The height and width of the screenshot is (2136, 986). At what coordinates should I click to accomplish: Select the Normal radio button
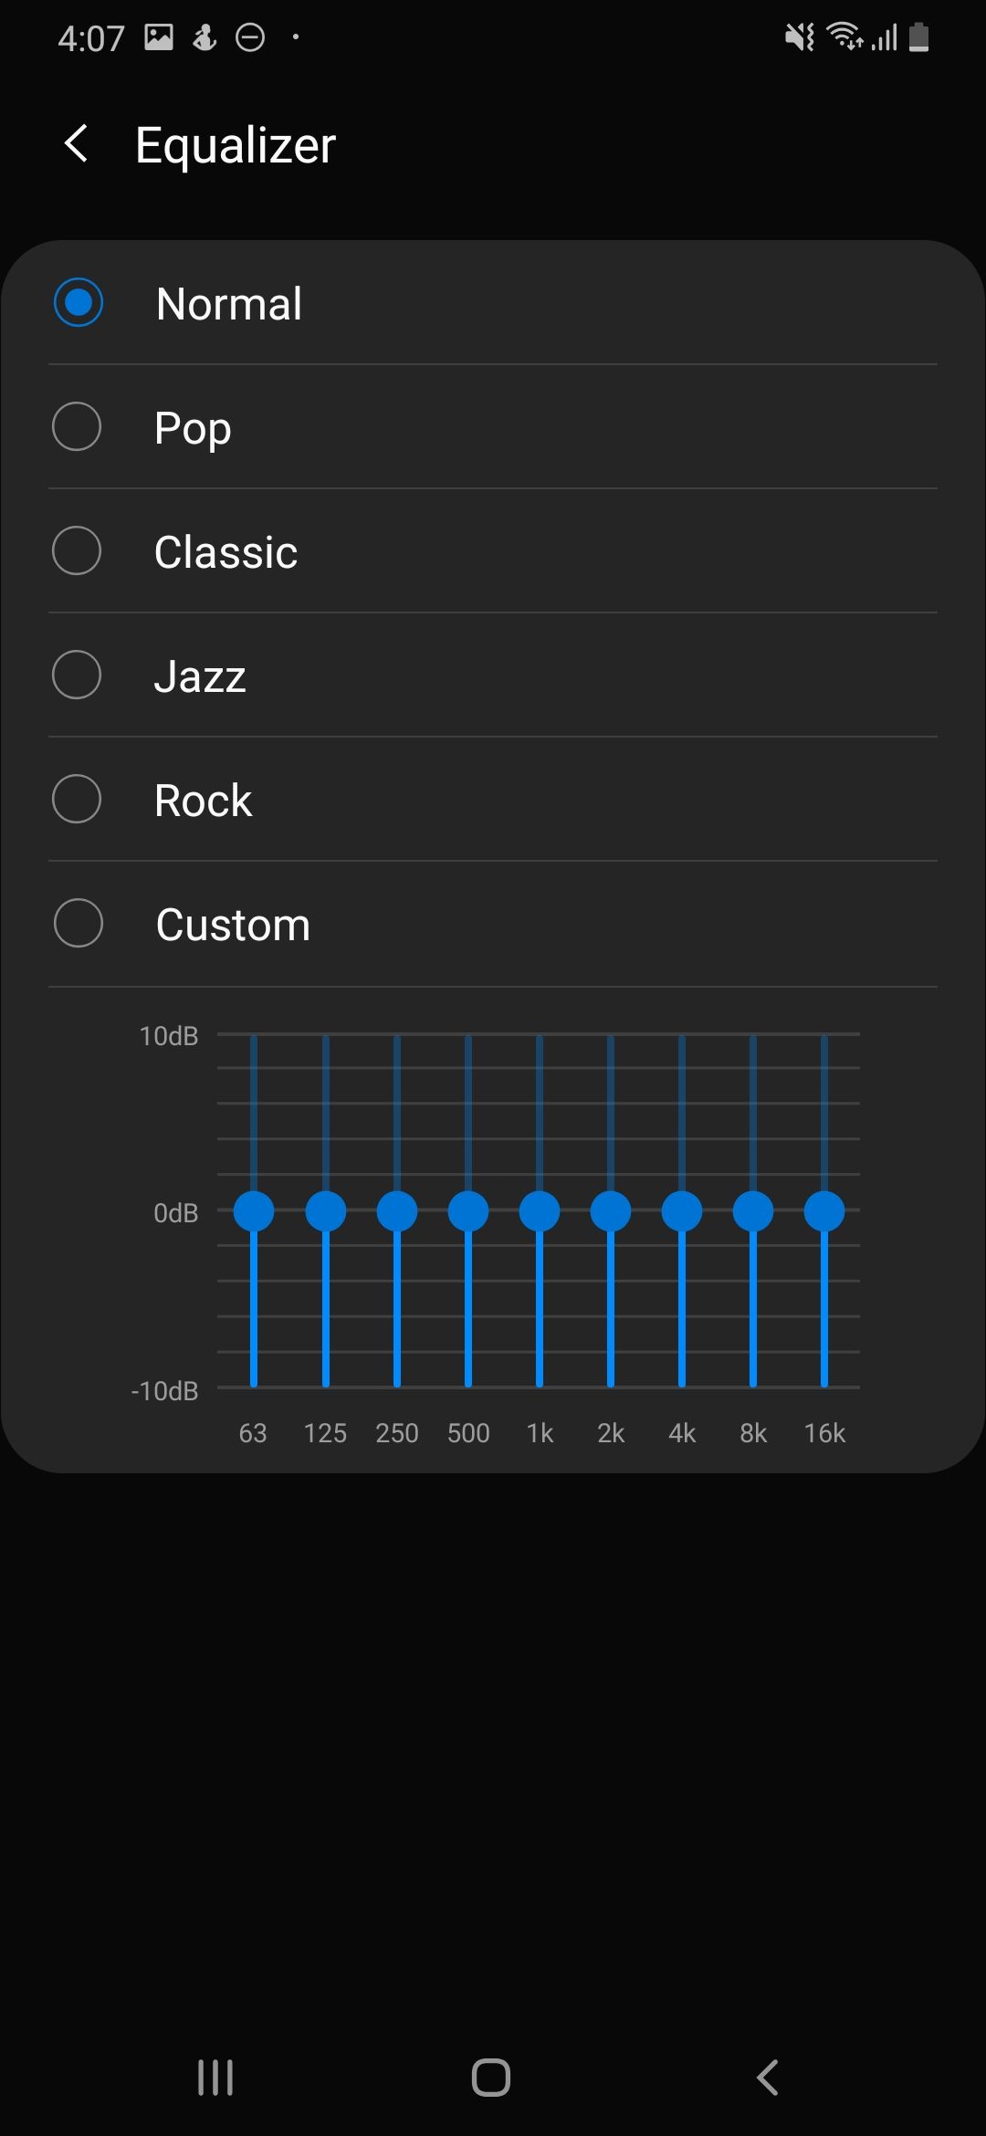pos(79,302)
